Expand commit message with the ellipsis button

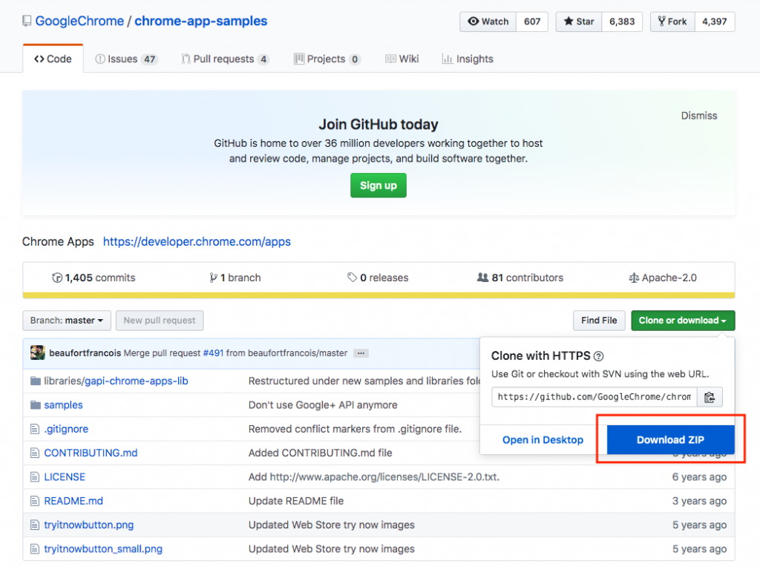click(x=361, y=353)
